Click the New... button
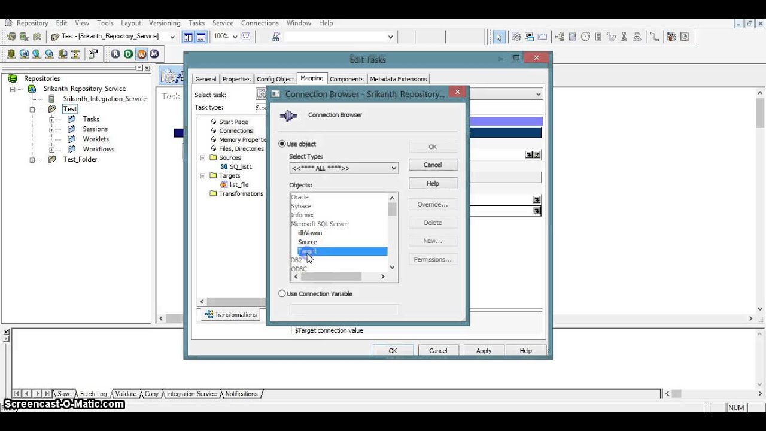This screenshot has height=431, width=766. point(433,241)
